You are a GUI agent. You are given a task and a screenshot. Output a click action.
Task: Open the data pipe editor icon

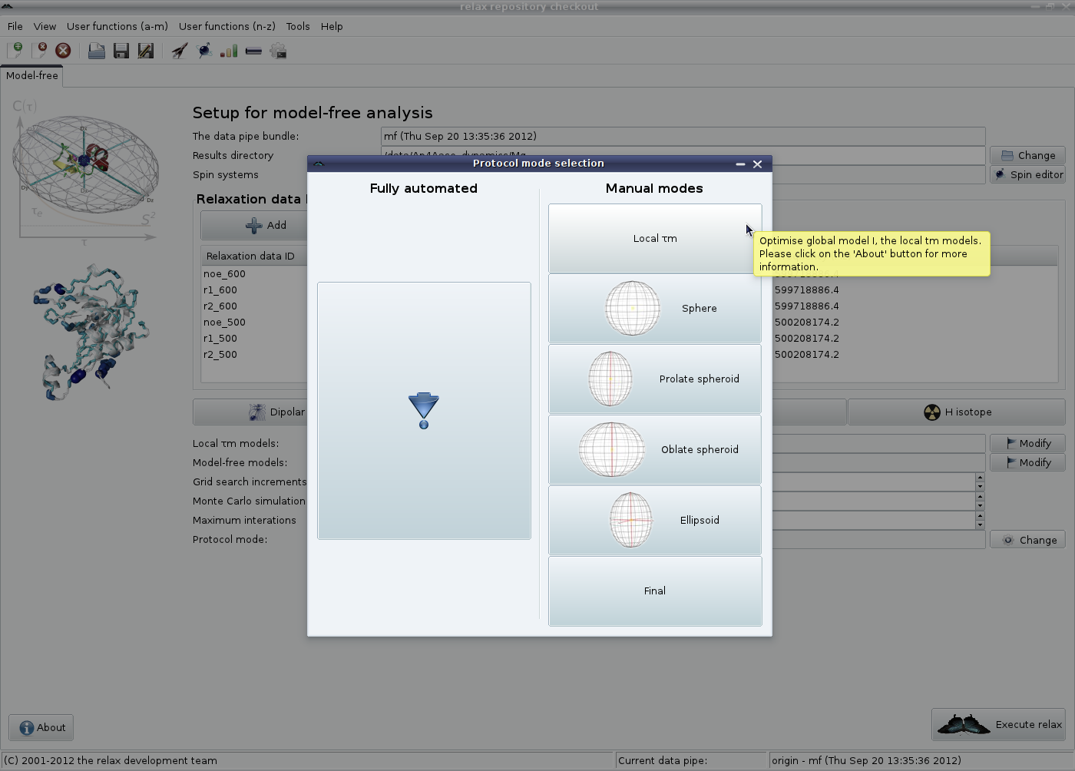(253, 51)
